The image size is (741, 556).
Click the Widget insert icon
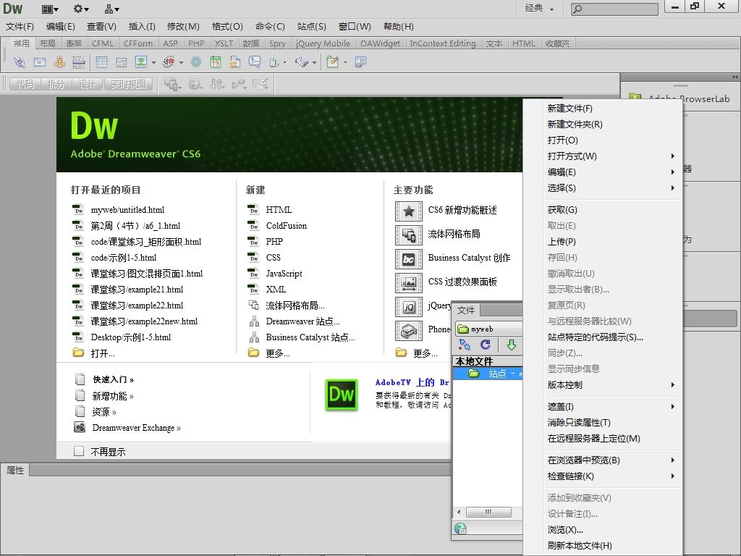pos(196,62)
